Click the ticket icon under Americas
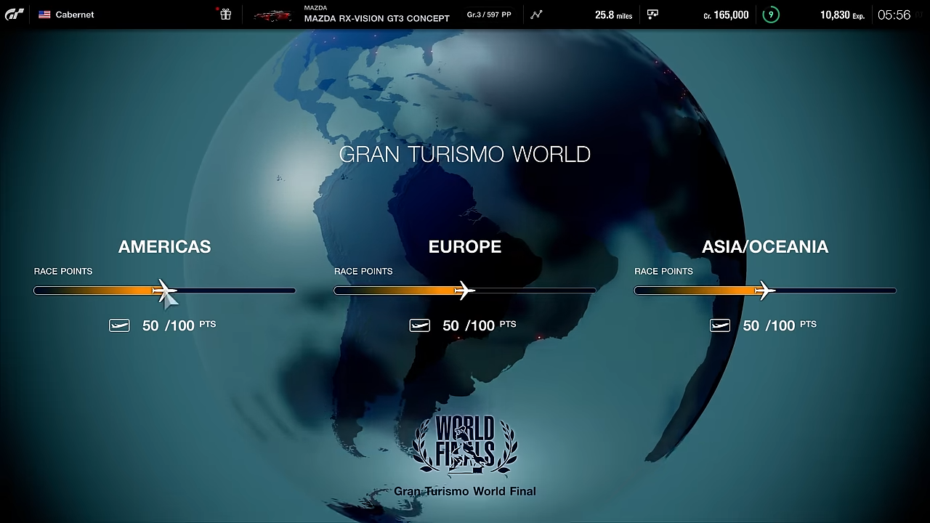 119,325
